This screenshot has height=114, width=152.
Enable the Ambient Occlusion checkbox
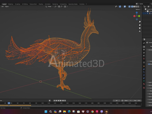[149, 61]
